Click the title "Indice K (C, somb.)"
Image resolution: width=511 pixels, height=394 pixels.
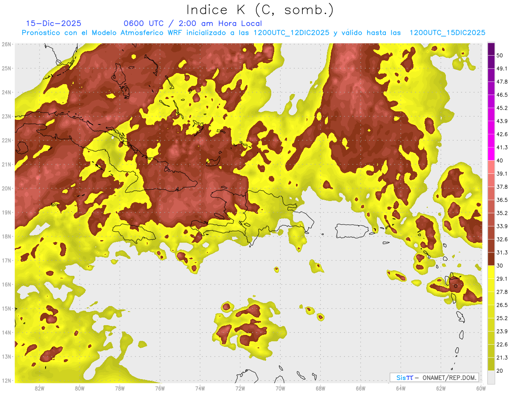(260, 9)
